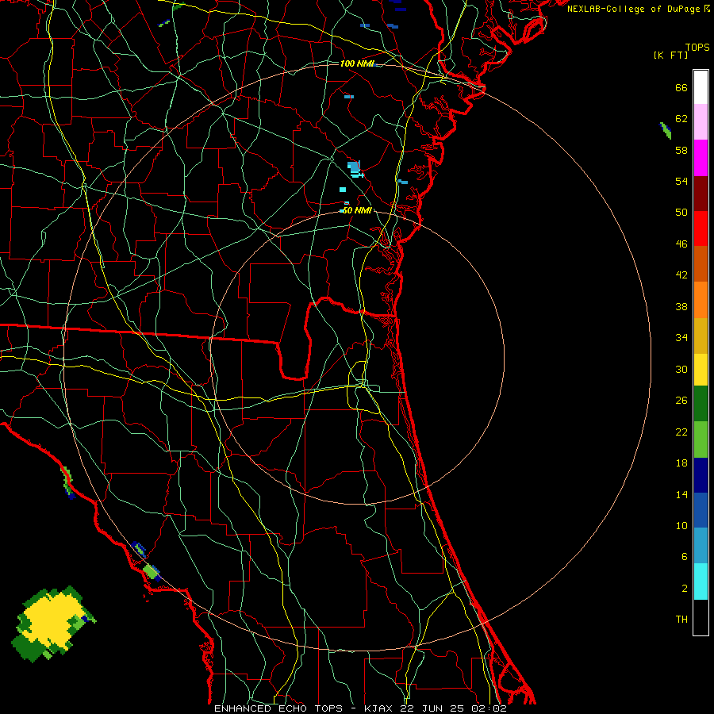714x714 pixels.
Task: Click the 66 legend value
Action: coord(681,87)
